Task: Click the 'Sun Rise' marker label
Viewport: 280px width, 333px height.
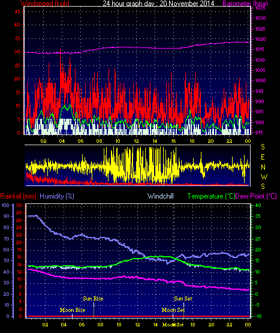Action: pos(93,299)
